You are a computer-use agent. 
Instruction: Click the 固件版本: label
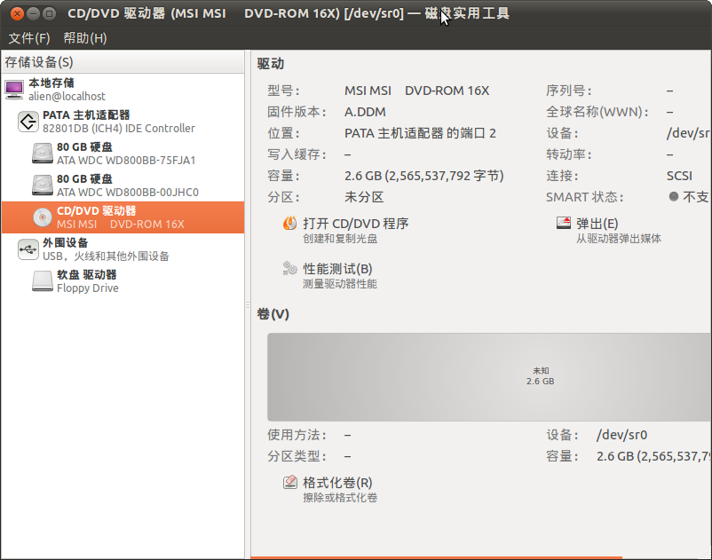point(297,112)
